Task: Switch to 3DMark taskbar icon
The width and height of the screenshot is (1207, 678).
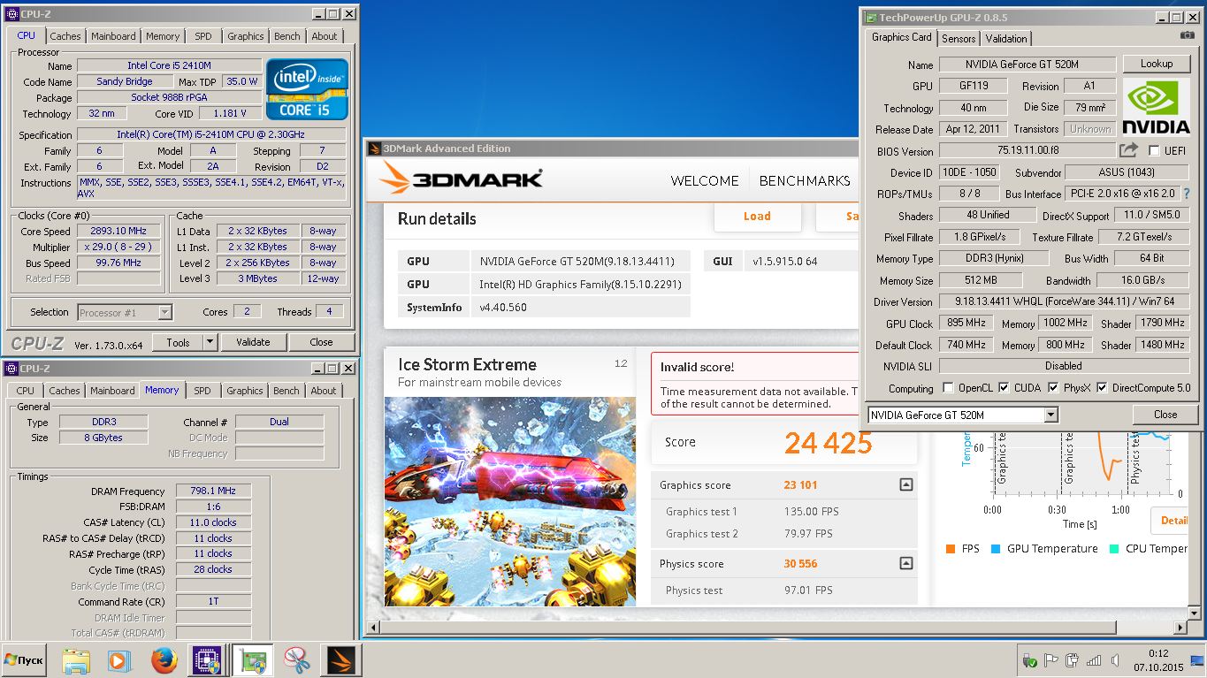Action: point(340,660)
